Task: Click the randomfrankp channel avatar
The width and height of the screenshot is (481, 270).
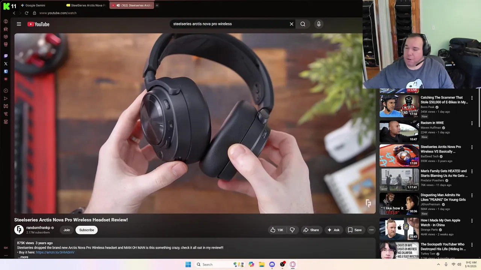Action: 19,229
